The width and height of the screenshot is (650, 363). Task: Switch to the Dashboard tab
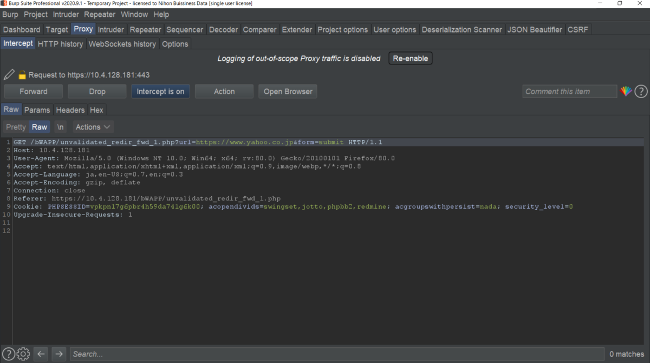(x=22, y=30)
